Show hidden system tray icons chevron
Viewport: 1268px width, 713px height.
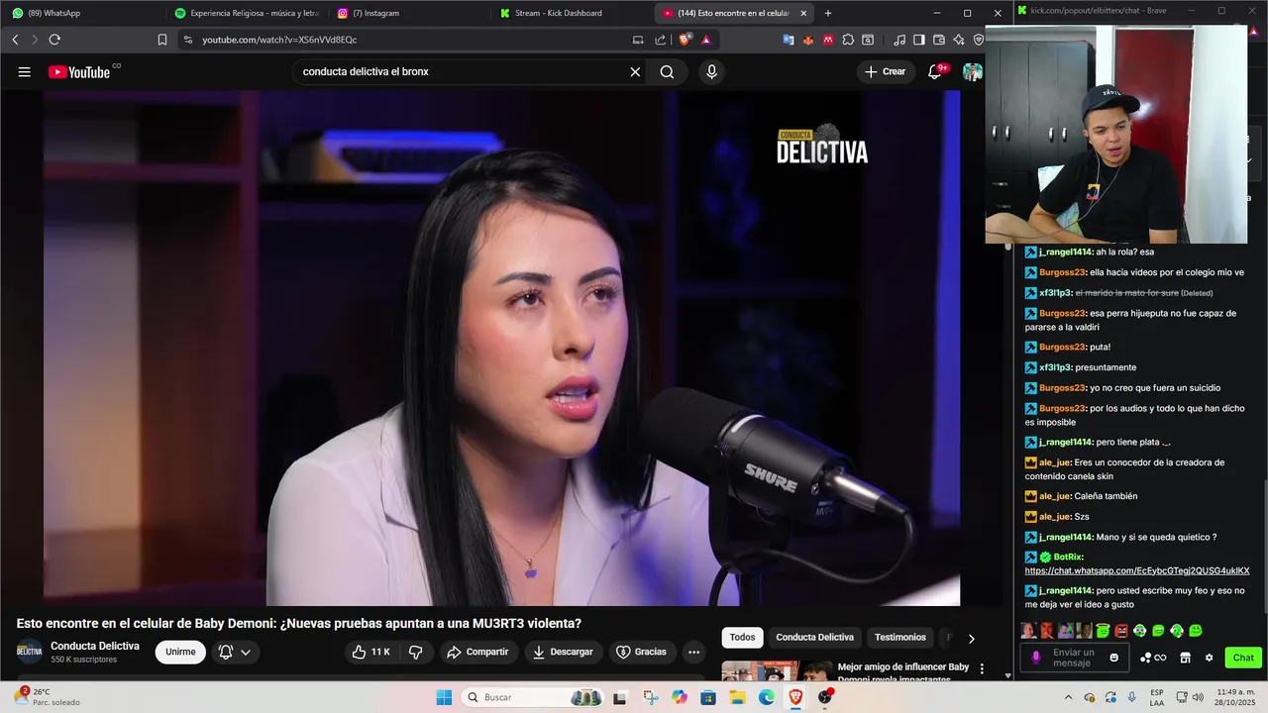coord(1068,697)
